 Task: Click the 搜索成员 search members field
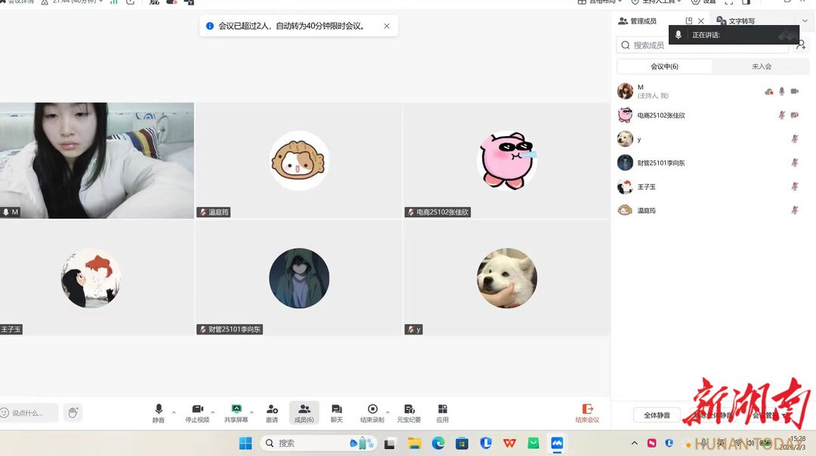[703, 45]
